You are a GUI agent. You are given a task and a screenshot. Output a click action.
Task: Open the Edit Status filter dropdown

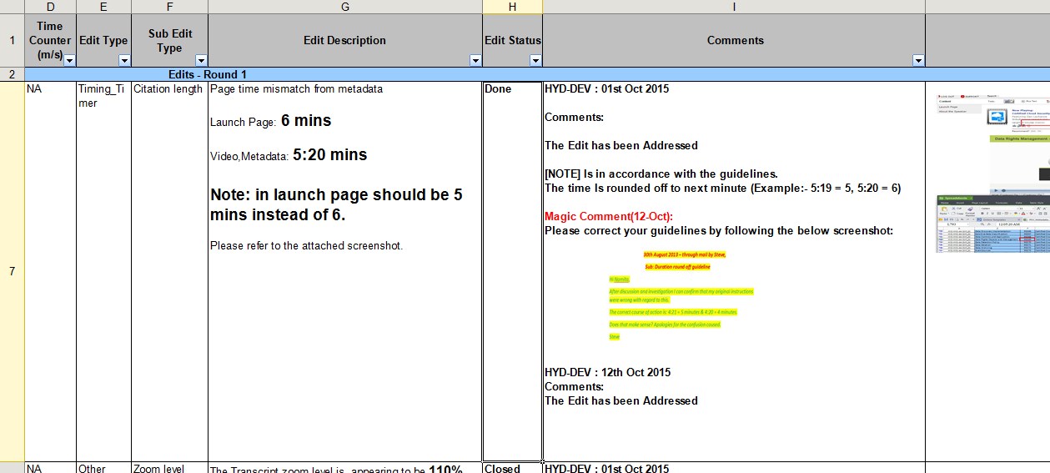pyautogui.click(x=535, y=60)
